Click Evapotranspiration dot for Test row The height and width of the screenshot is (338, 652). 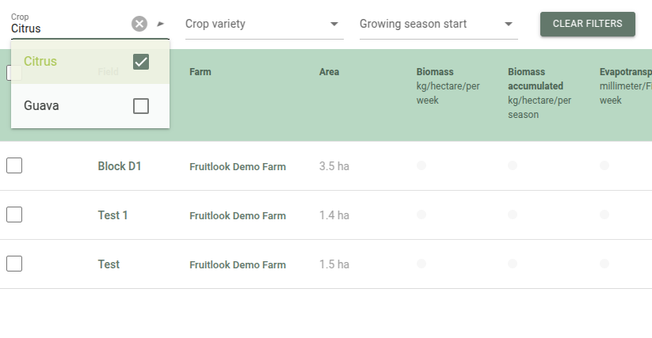pos(604,264)
